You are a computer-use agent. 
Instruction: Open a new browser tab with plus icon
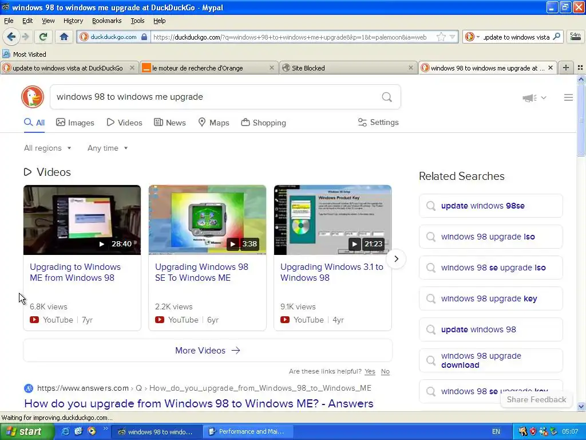(565, 68)
